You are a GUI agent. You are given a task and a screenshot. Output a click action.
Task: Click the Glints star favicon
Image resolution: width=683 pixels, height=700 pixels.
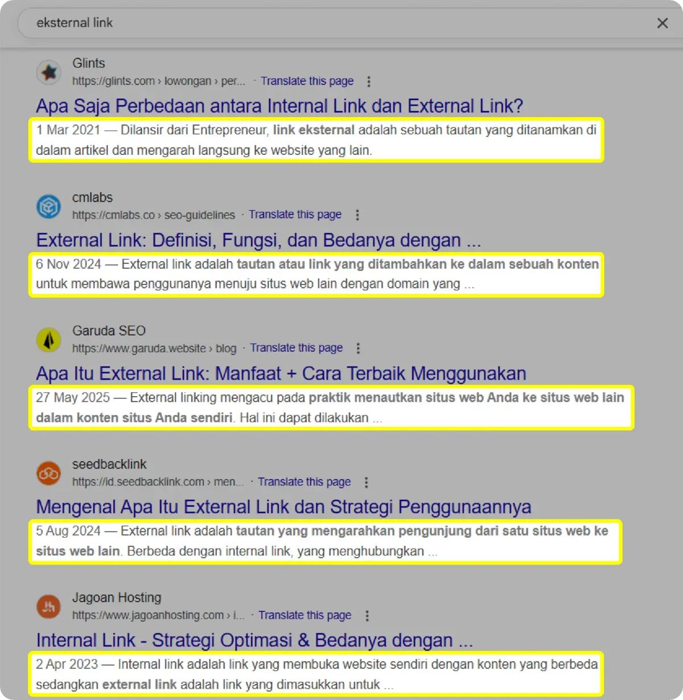(49, 72)
